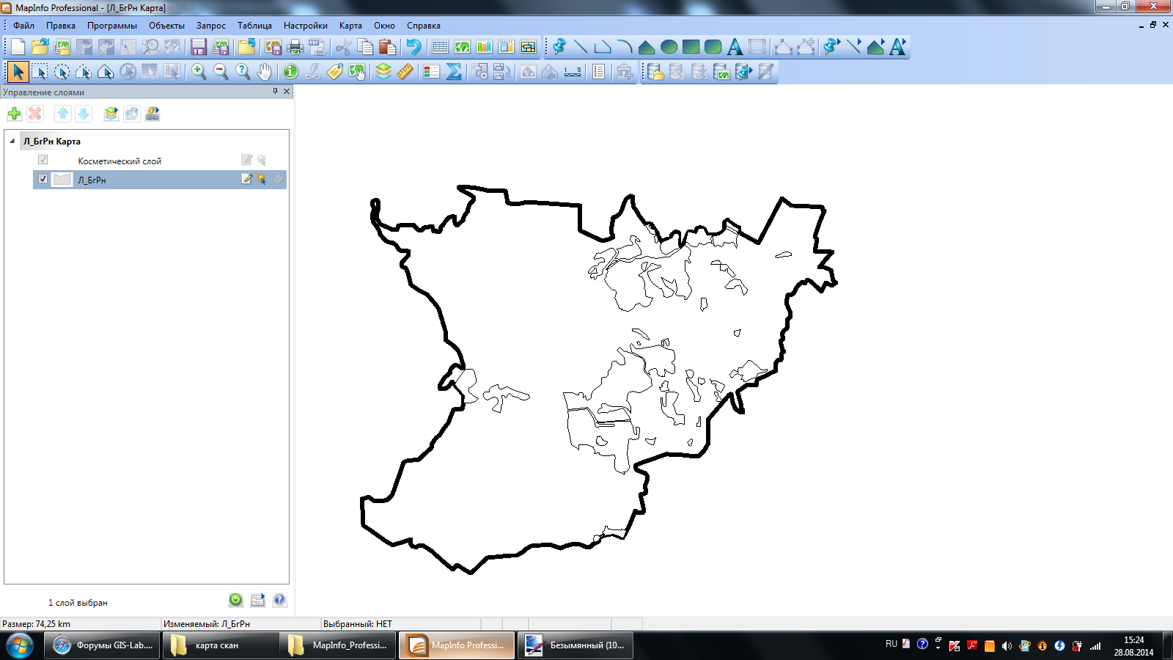Select the Label tag tool
Image resolution: width=1173 pixels, height=660 pixels.
[x=335, y=71]
